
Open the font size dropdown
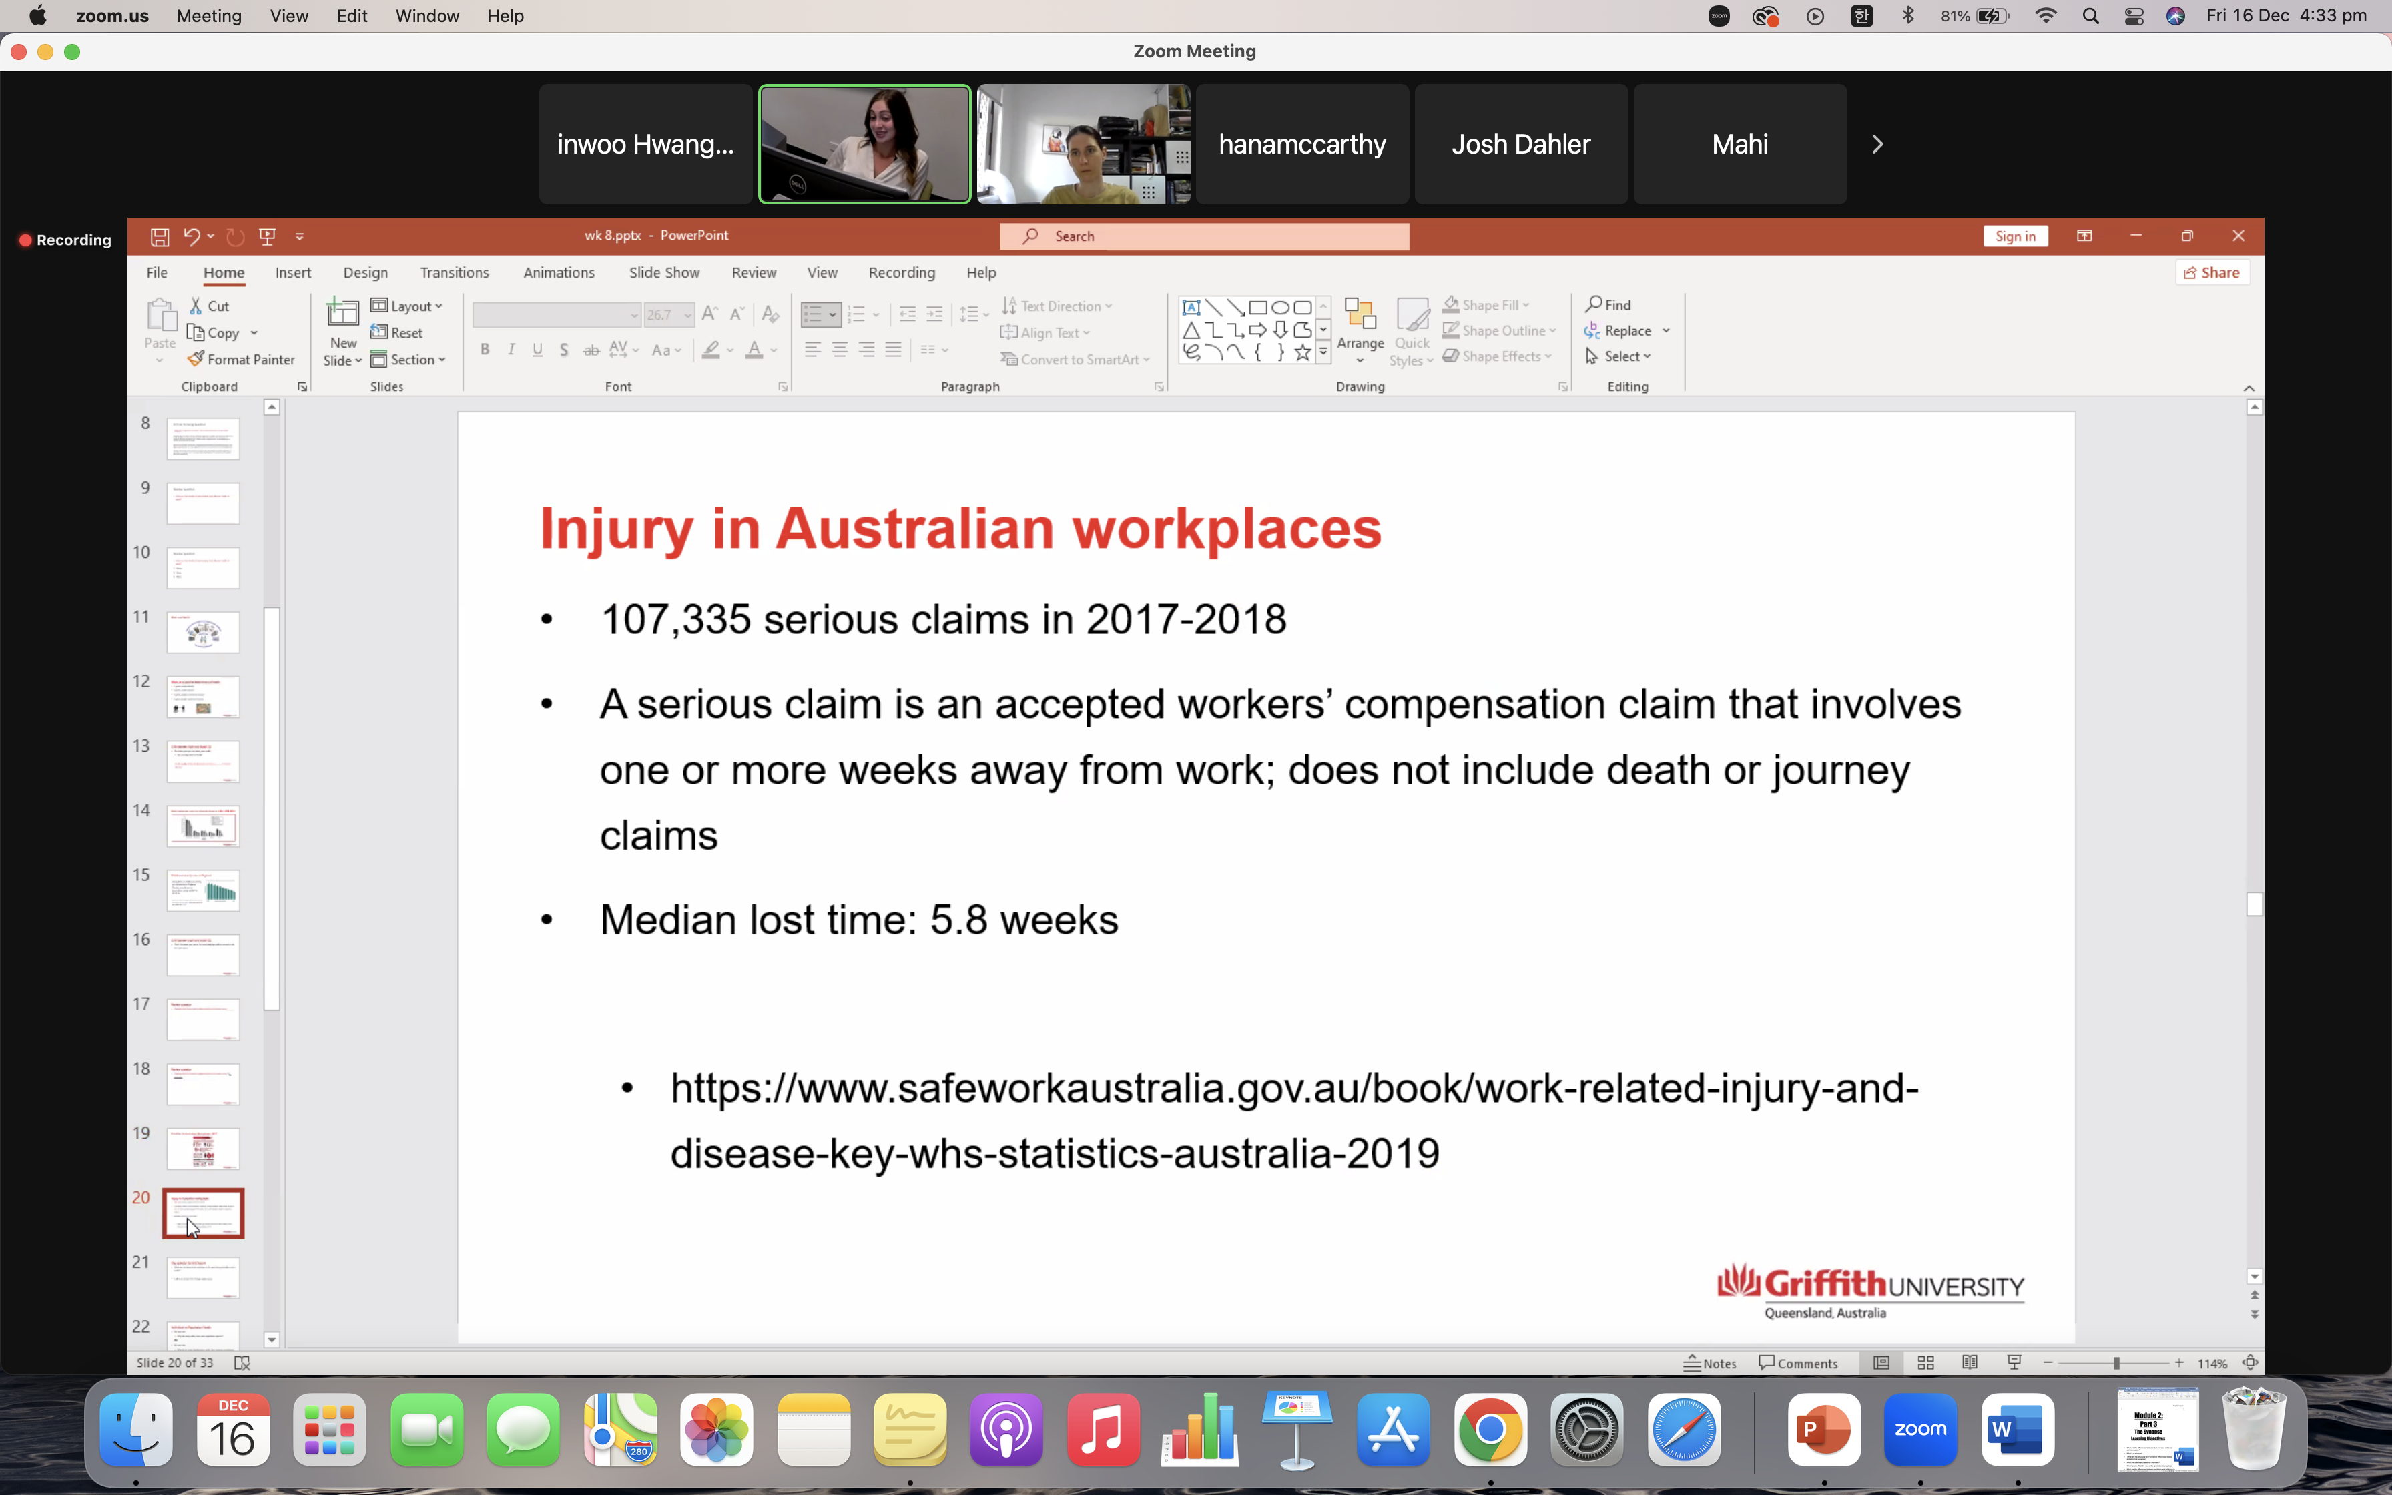pos(688,316)
